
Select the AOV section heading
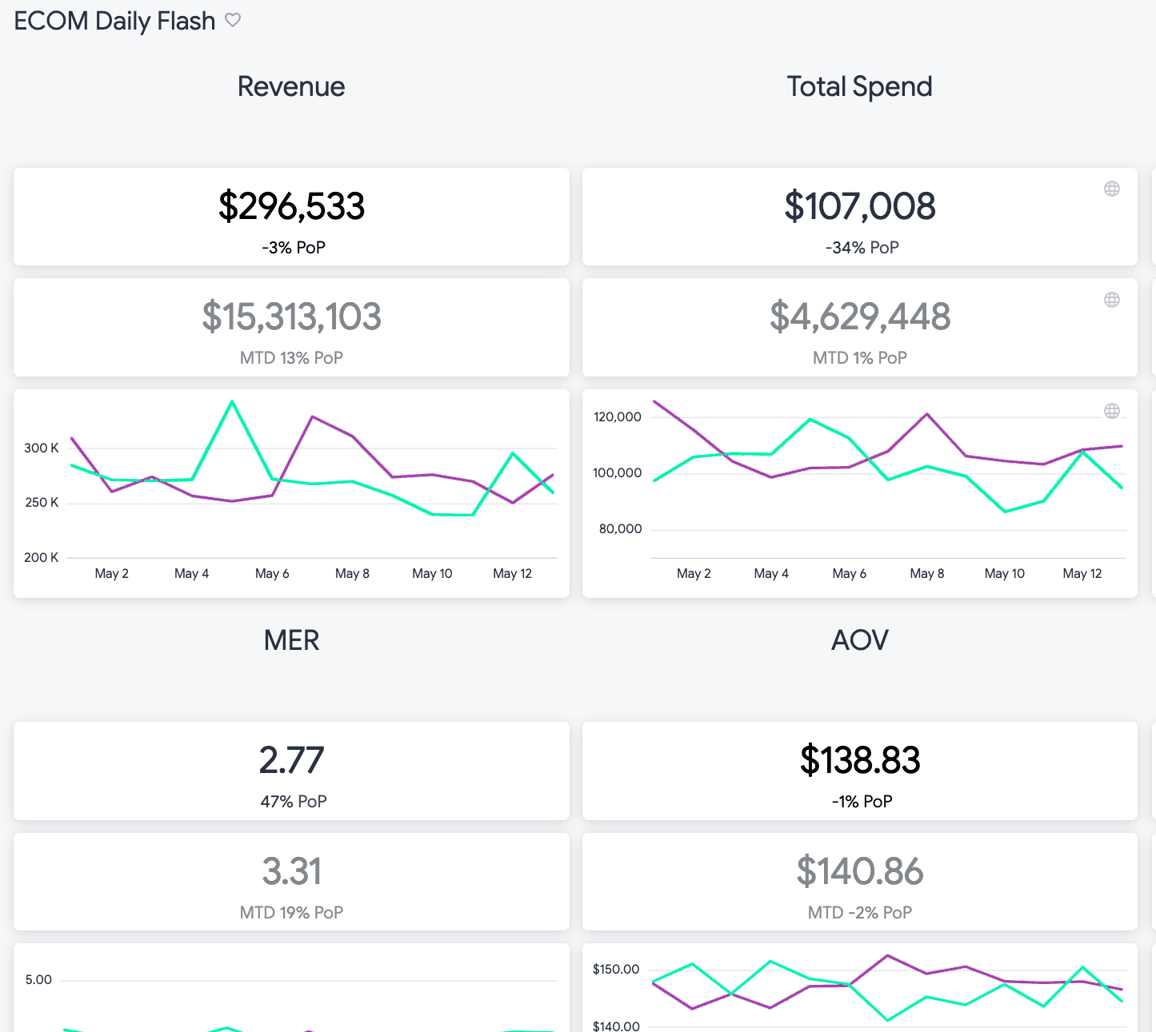coord(860,640)
